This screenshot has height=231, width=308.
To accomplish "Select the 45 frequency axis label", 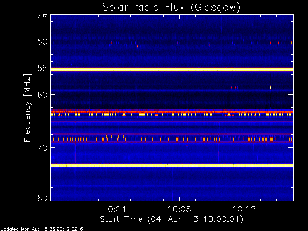I will click(42, 17).
